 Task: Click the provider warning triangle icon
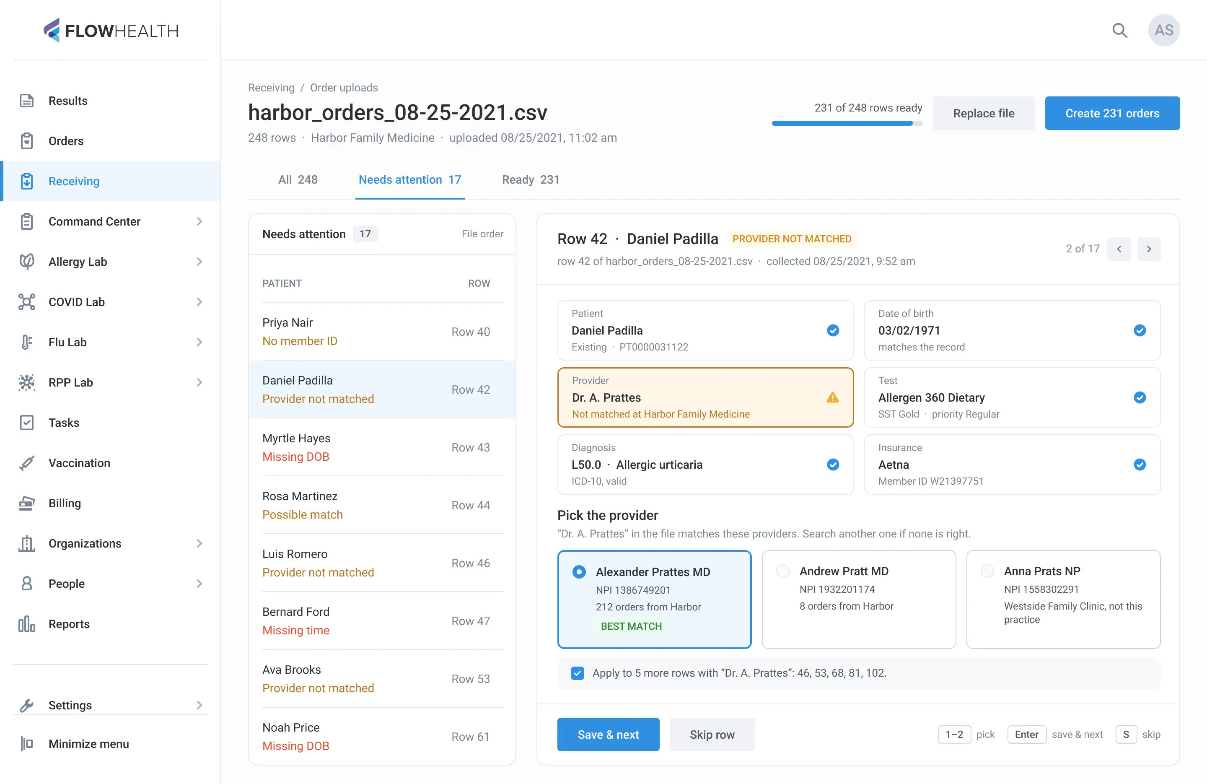(832, 397)
